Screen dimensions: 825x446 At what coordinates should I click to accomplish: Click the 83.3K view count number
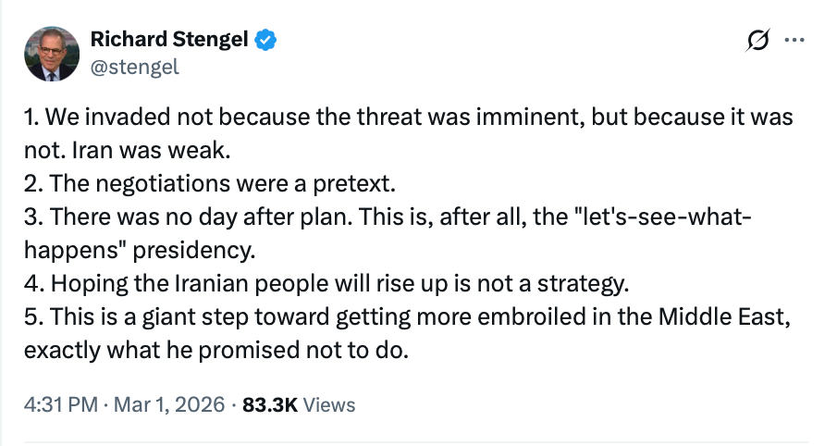269,404
